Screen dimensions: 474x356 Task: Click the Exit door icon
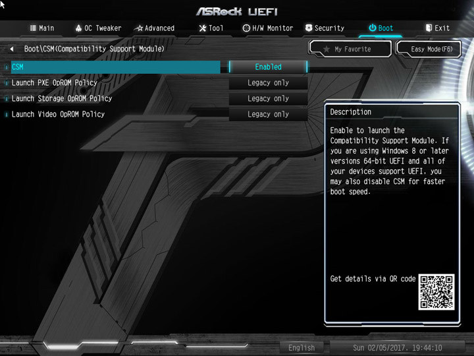429,28
